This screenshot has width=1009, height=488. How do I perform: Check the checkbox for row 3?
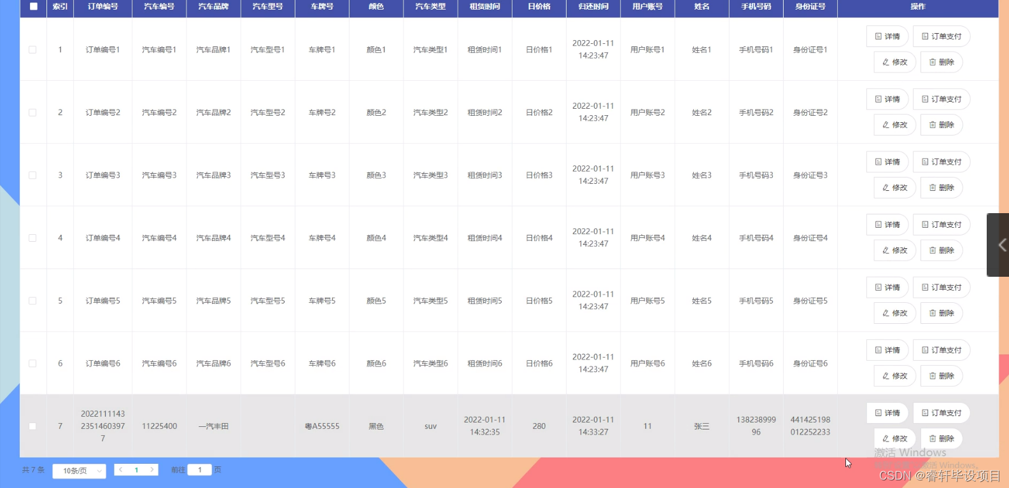click(x=32, y=175)
